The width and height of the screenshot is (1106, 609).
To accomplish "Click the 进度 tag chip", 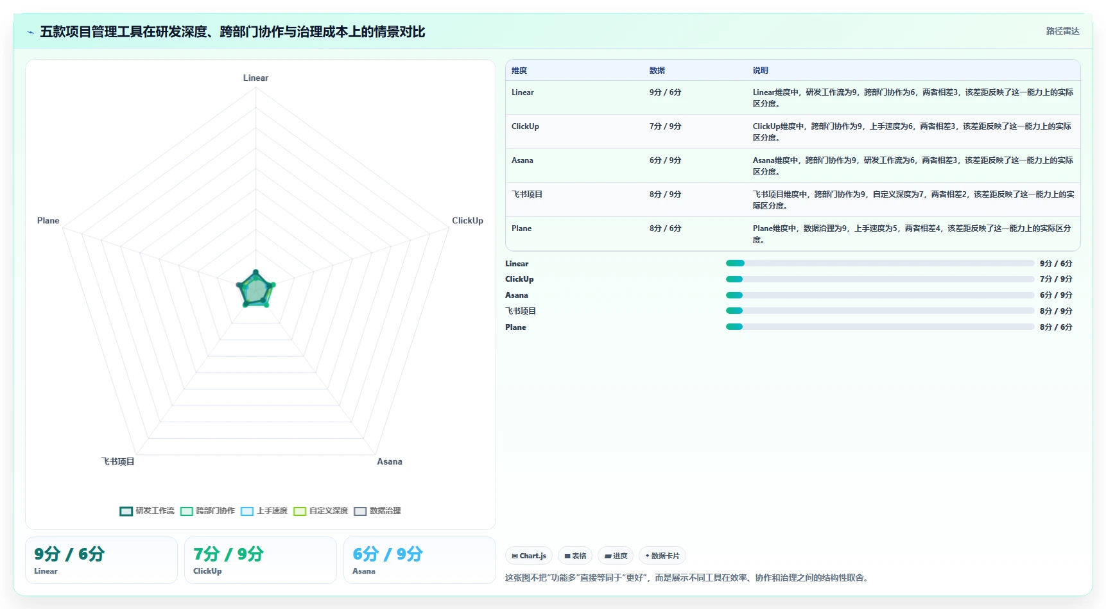I will pyautogui.click(x=616, y=556).
